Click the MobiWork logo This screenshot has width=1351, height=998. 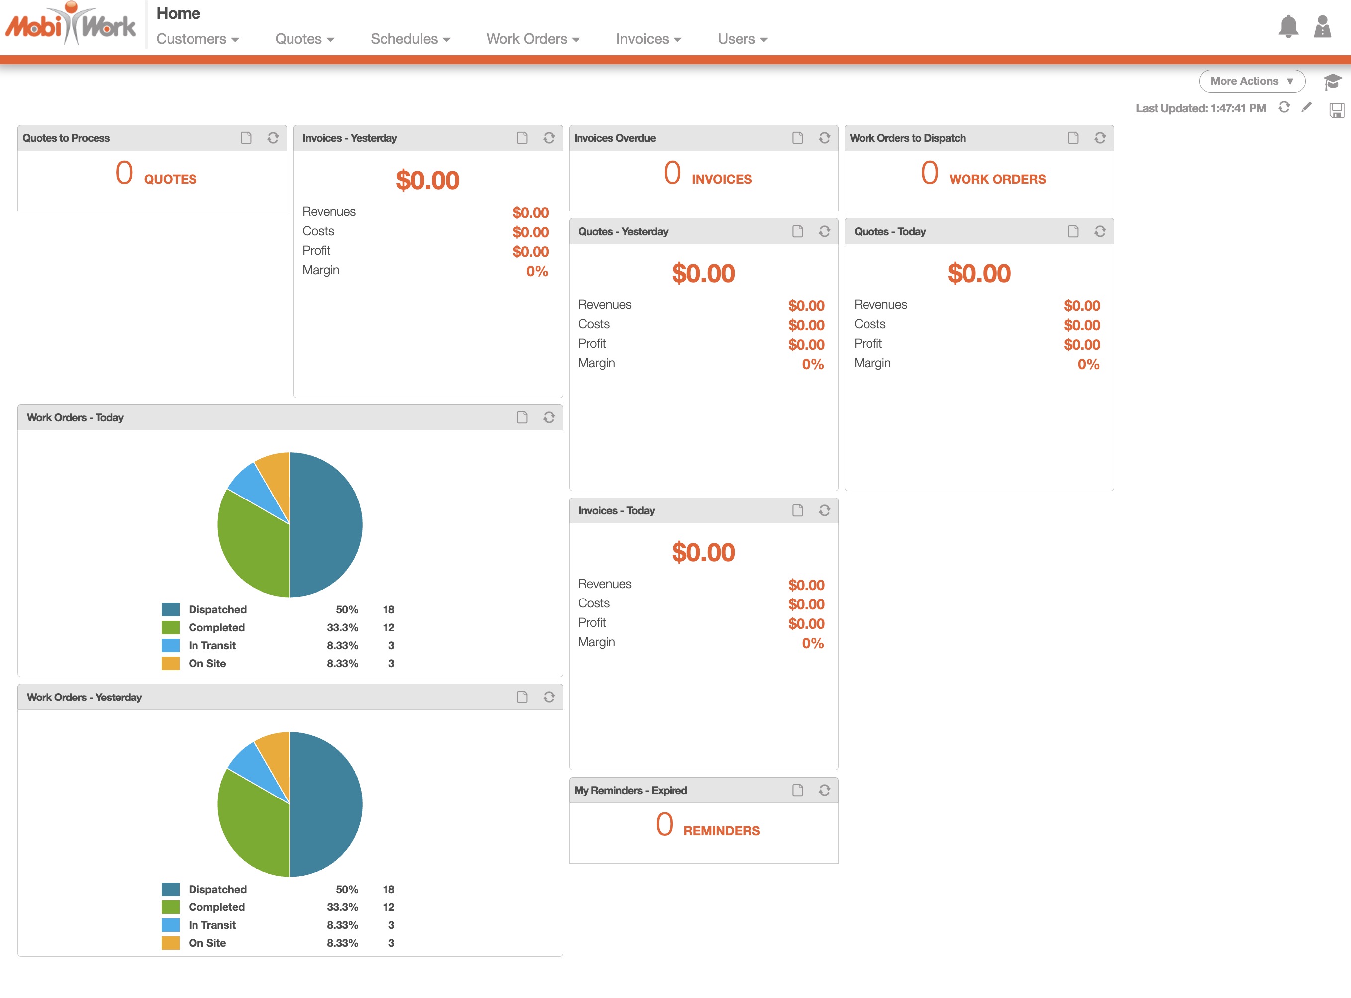point(71,25)
